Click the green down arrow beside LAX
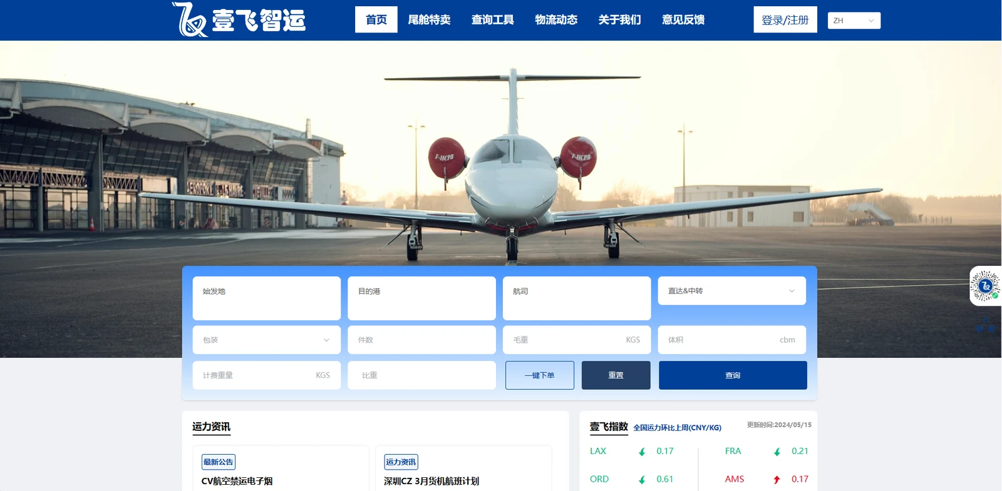The height and width of the screenshot is (491, 1002). point(642,452)
